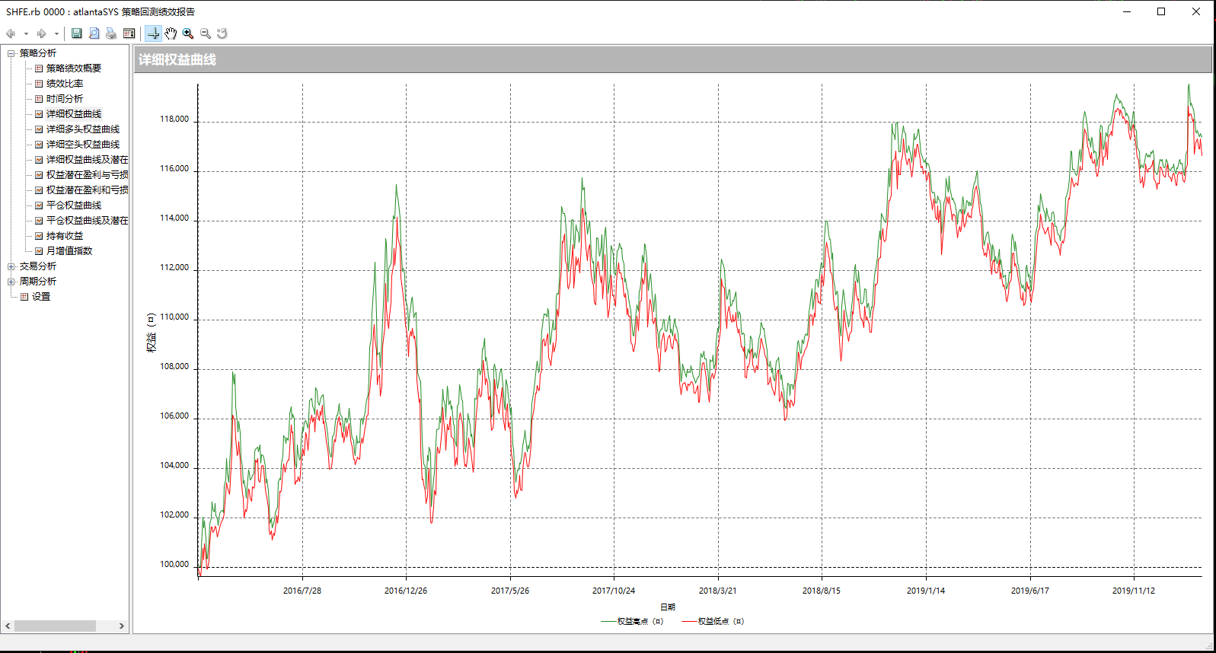Click the 100,000 value axis label

coord(174,565)
